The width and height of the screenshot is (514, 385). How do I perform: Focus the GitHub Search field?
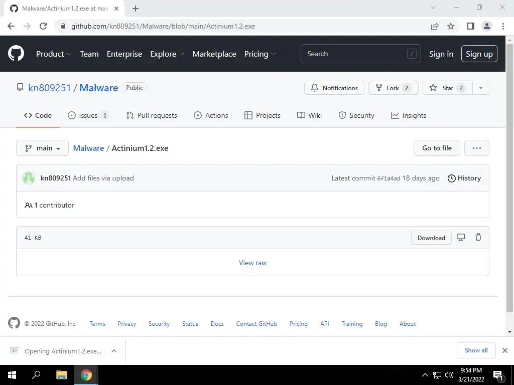coord(360,54)
